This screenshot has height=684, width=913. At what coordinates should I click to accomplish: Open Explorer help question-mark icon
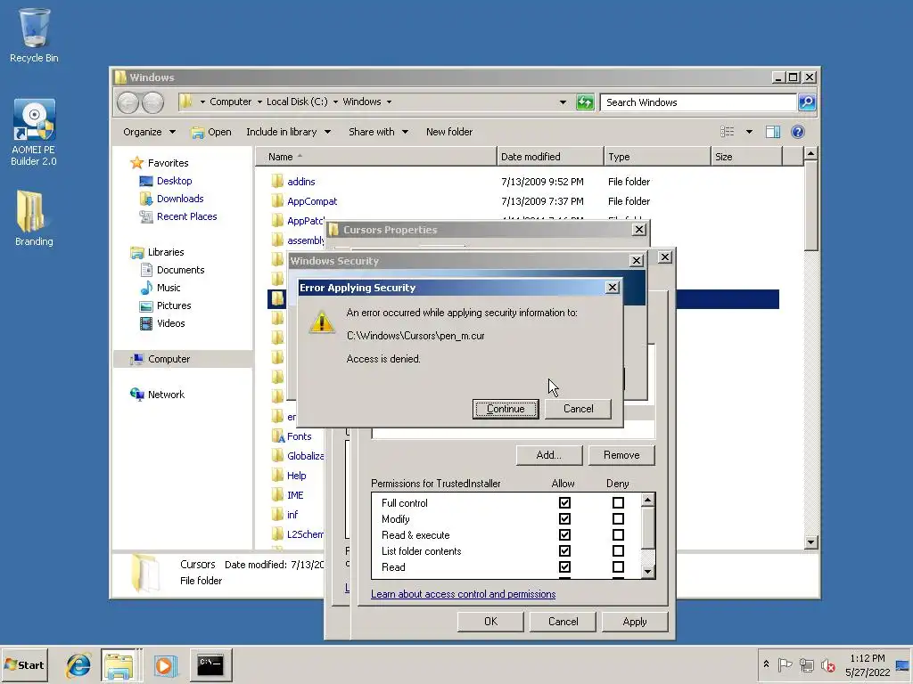pyautogui.click(x=798, y=132)
